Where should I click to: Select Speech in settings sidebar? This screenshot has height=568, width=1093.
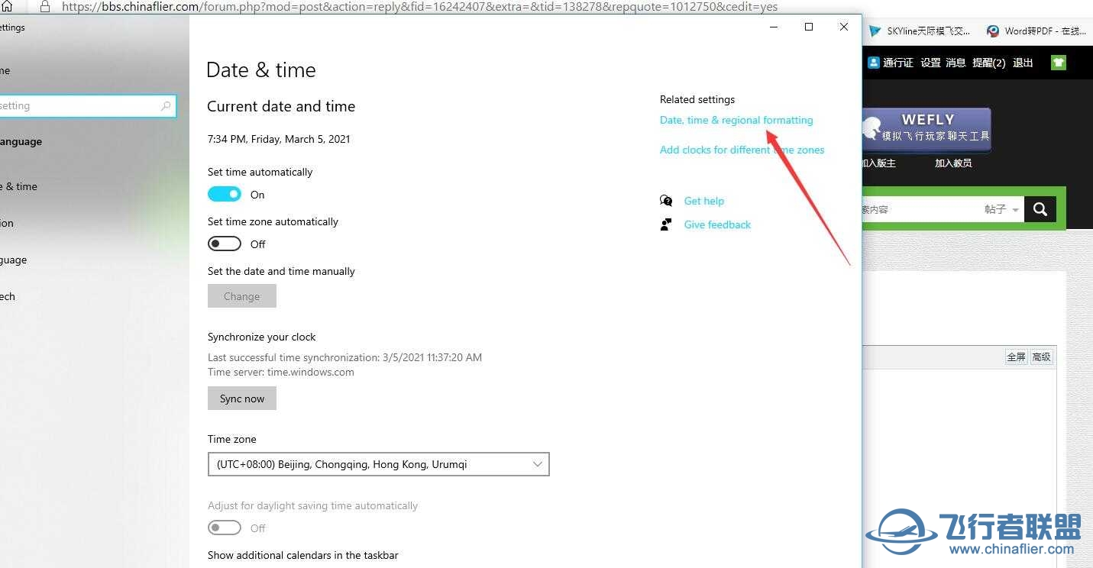pyautogui.click(x=8, y=296)
